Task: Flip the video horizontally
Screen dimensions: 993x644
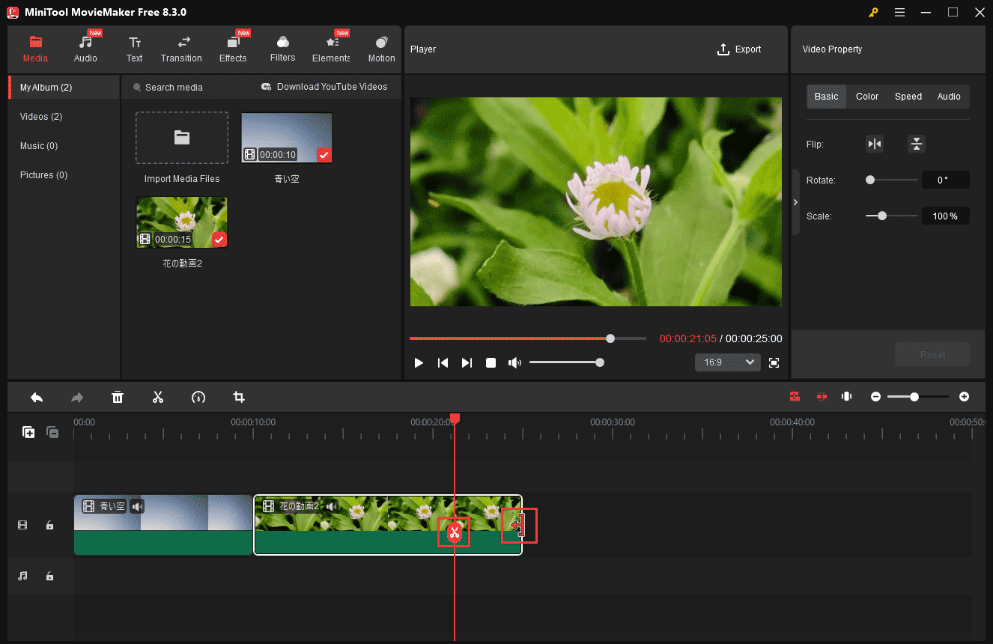Action: click(x=874, y=144)
